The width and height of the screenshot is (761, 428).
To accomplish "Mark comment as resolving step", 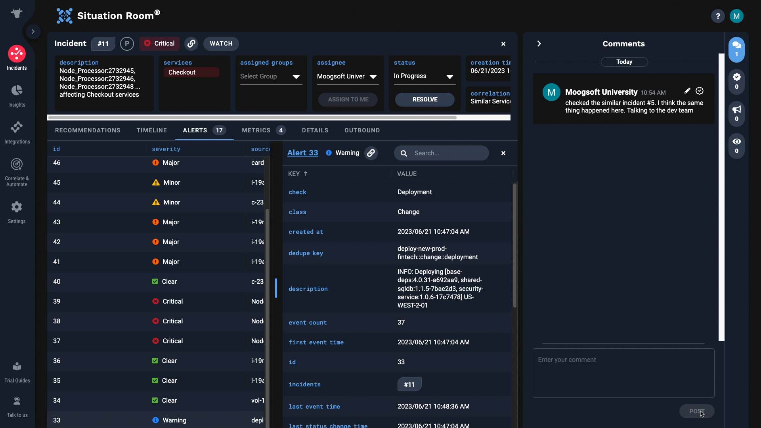I will 700,91.
